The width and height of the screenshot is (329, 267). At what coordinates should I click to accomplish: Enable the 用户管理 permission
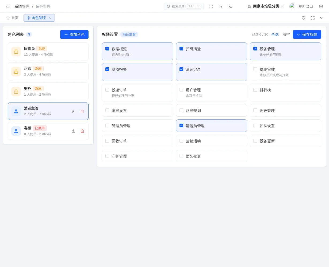[181, 90]
